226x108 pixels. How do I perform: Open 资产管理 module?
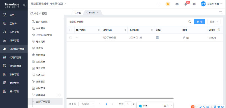(14, 91)
